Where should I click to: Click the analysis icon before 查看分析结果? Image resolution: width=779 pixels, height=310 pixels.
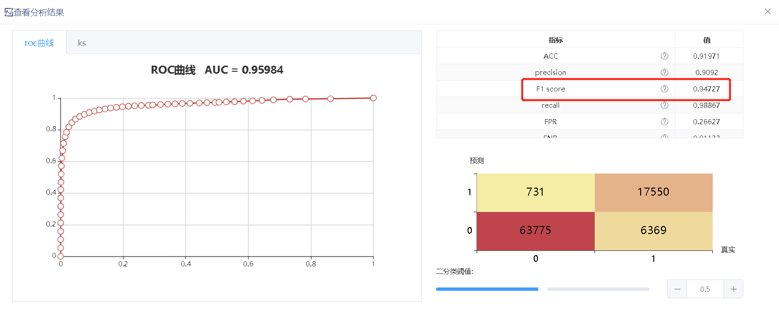(8, 12)
